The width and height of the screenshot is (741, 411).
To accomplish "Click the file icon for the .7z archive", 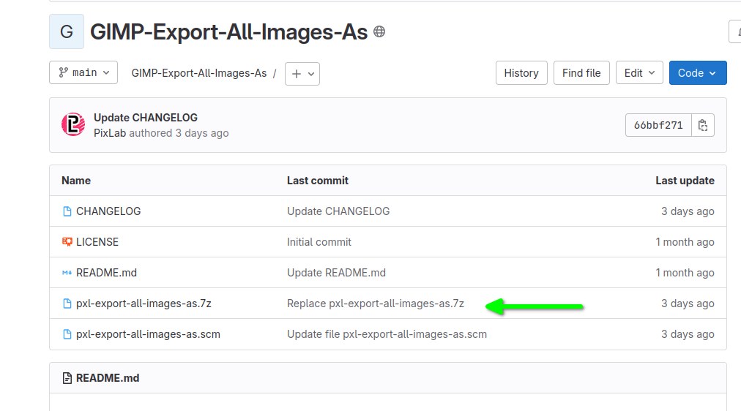I will pyautogui.click(x=67, y=303).
